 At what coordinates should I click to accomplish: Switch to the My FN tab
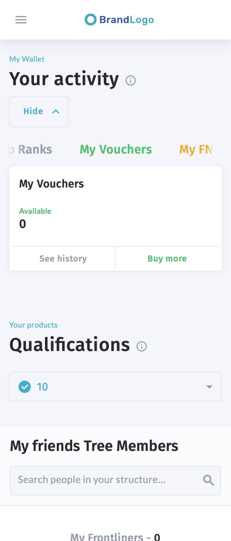(x=196, y=149)
